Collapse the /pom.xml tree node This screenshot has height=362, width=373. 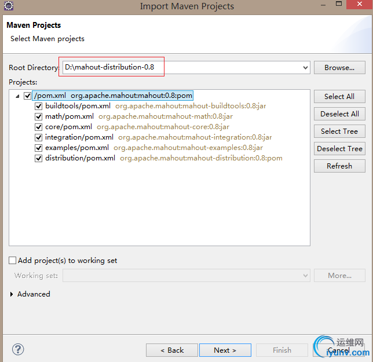17,96
